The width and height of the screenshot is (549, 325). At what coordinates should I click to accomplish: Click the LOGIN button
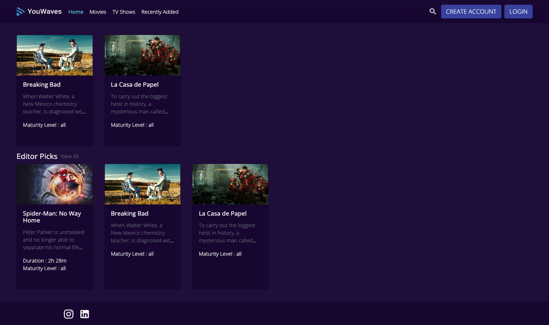pyautogui.click(x=518, y=11)
